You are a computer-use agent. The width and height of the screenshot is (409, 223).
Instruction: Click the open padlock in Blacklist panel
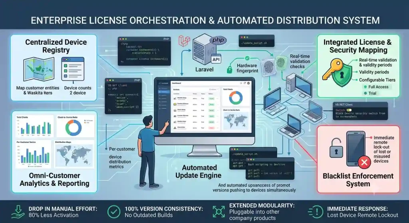pyautogui.click(x=336, y=148)
